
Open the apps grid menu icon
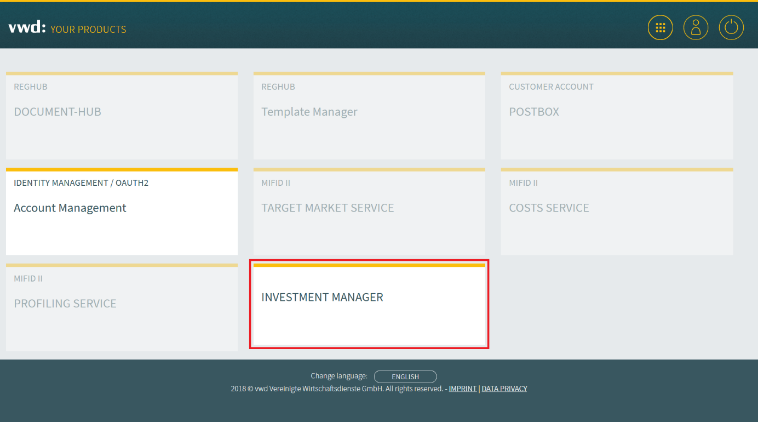[660, 27]
